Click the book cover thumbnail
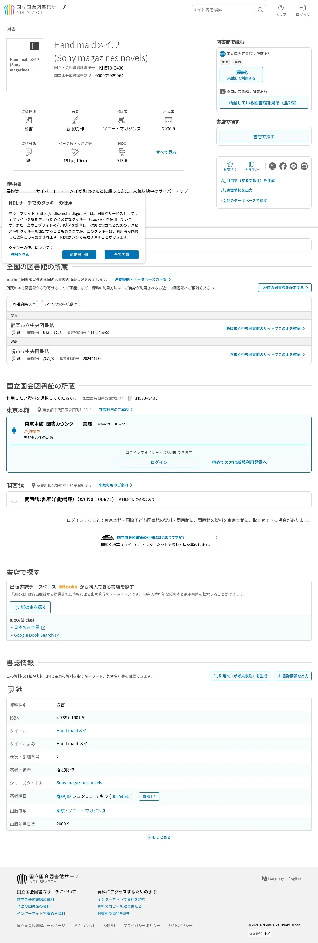Screen dimensions: 318x943 [25, 65]
